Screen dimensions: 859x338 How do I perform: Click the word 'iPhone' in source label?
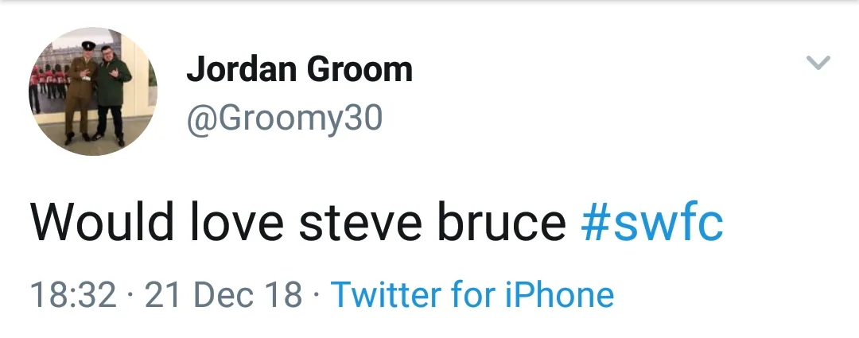pyautogui.click(x=560, y=295)
